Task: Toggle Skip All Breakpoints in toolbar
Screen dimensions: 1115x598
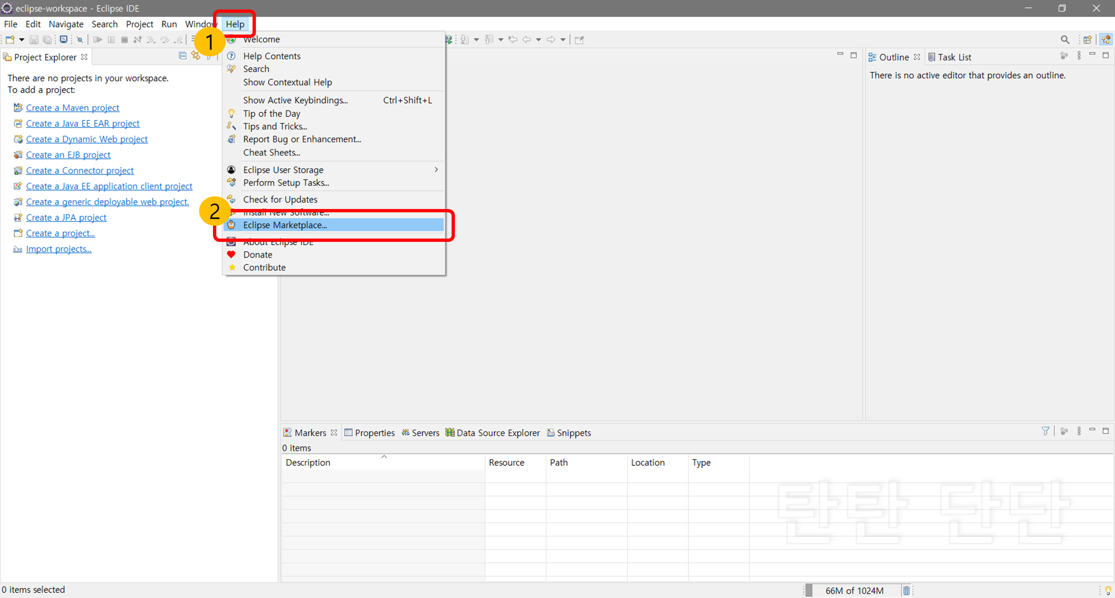Action: (x=80, y=40)
